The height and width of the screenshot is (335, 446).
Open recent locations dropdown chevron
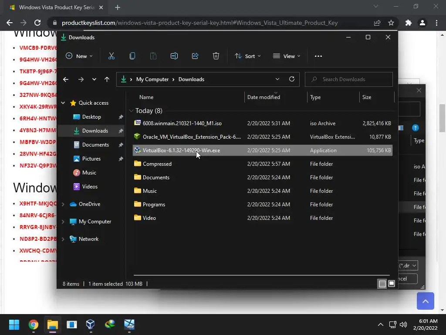(94, 79)
